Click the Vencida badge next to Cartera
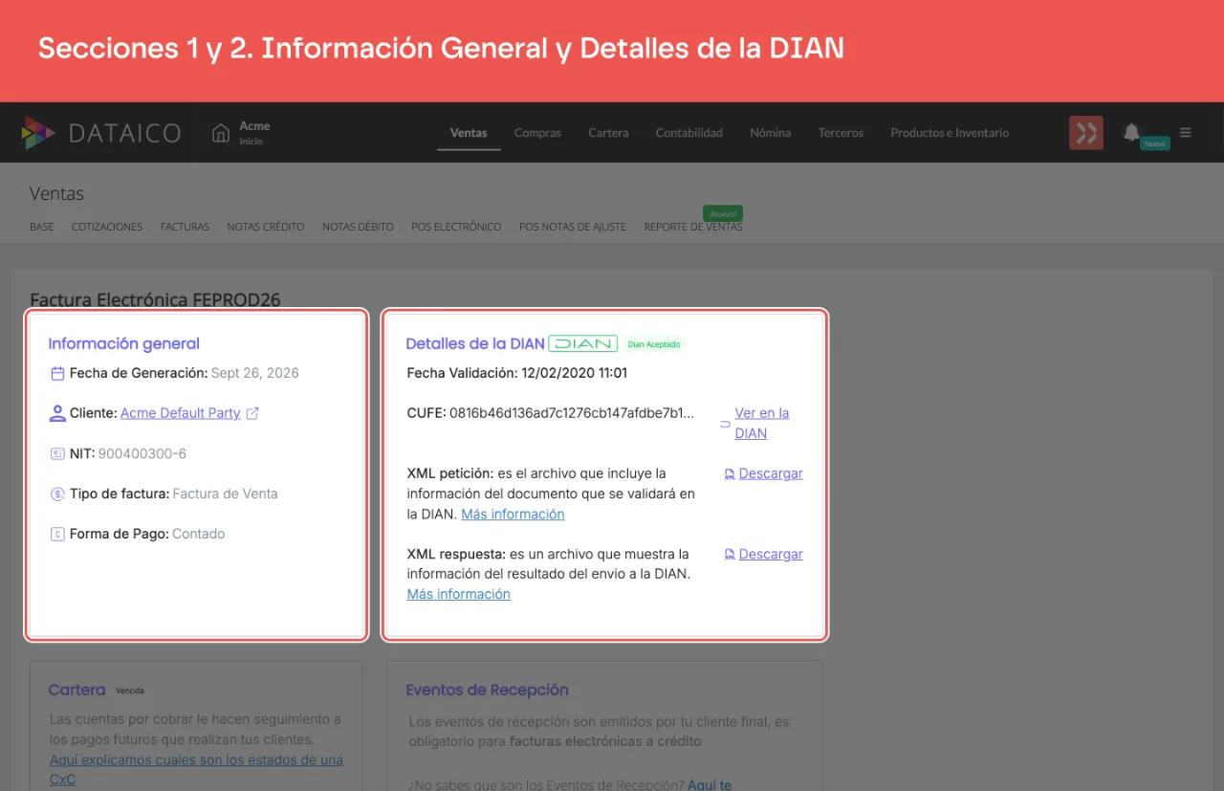1224x791 pixels. (130, 691)
